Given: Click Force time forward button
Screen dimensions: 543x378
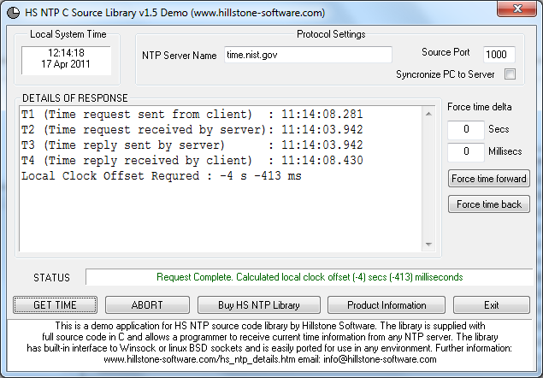Looking at the screenshot, I should point(488,179).
